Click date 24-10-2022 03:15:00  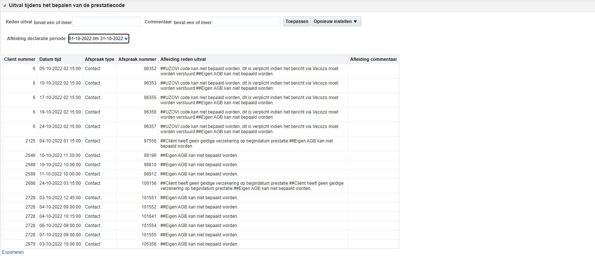pos(60,183)
